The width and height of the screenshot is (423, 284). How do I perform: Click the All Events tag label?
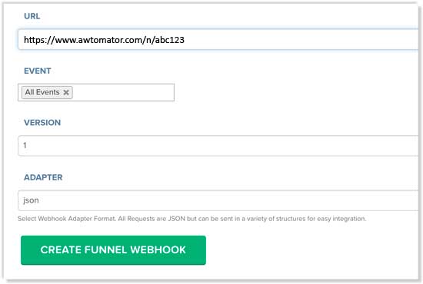coord(42,92)
